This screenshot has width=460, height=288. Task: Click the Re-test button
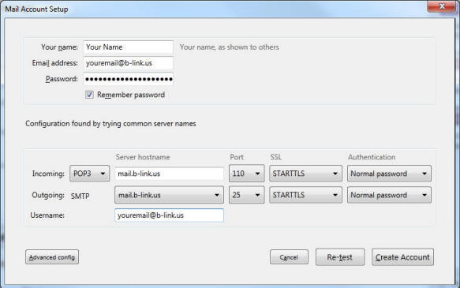340,257
